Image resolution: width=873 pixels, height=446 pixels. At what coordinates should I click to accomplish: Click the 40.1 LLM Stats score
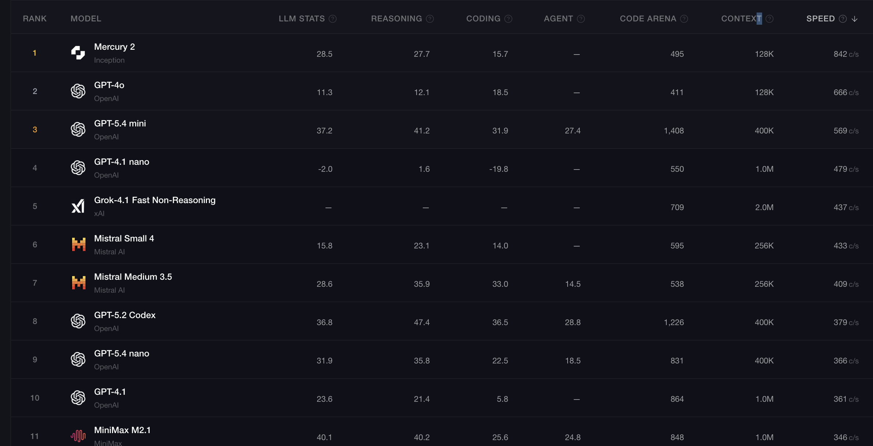click(325, 438)
